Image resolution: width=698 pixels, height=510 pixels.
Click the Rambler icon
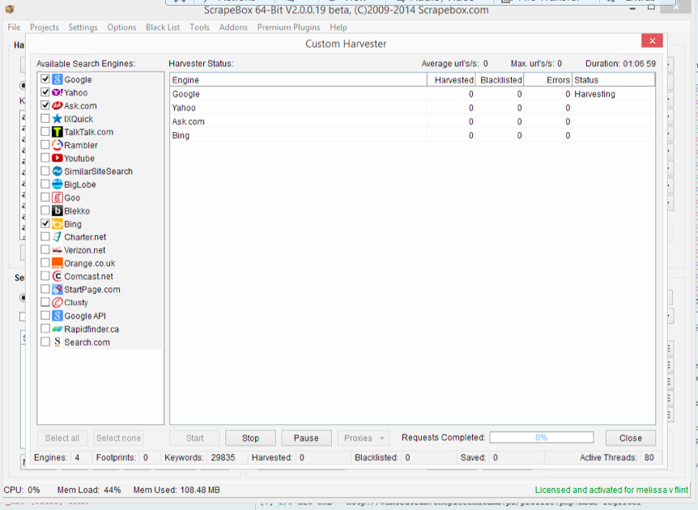[57, 145]
